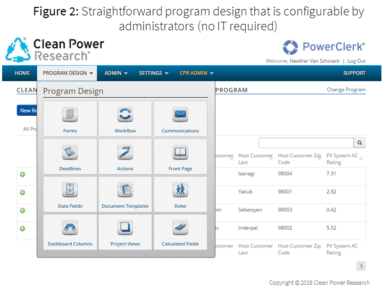Image resolution: width=383 pixels, height=298 pixels.
Task: Click the Change Program link
Action: click(x=346, y=89)
